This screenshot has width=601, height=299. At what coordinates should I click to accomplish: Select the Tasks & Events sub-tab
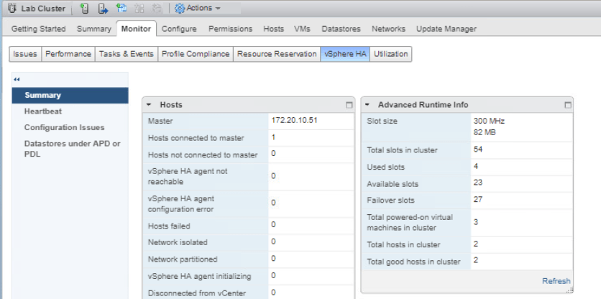click(126, 54)
